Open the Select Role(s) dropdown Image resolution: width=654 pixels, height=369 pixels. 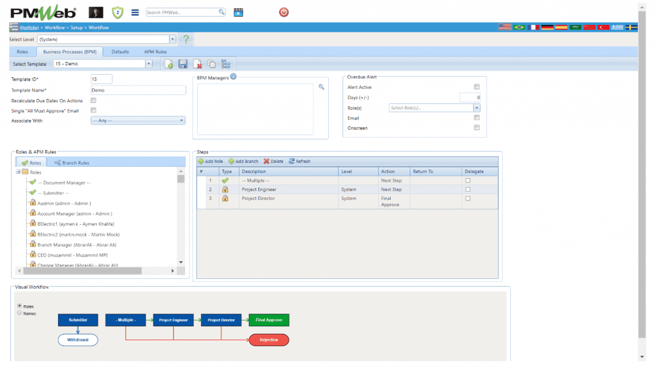(476, 108)
